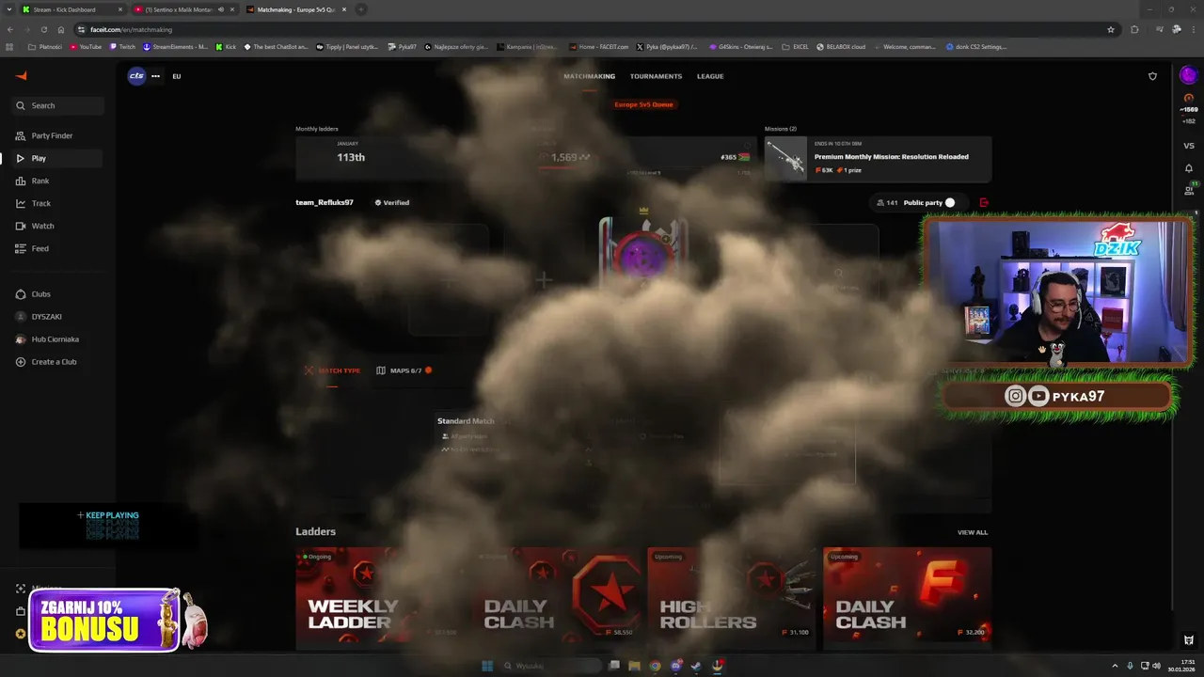The image size is (1204, 677).
Task: Open the DYSZAKI club
Action: pos(58,316)
